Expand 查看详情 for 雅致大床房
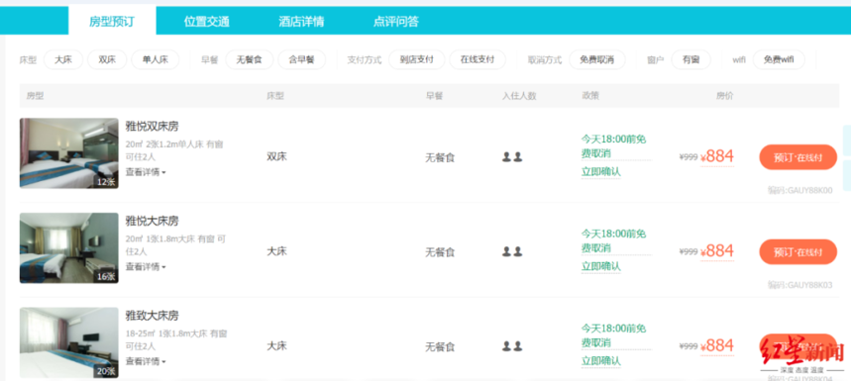Image resolution: width=851 pixels, height=381 pixels. tap(146, 361)
